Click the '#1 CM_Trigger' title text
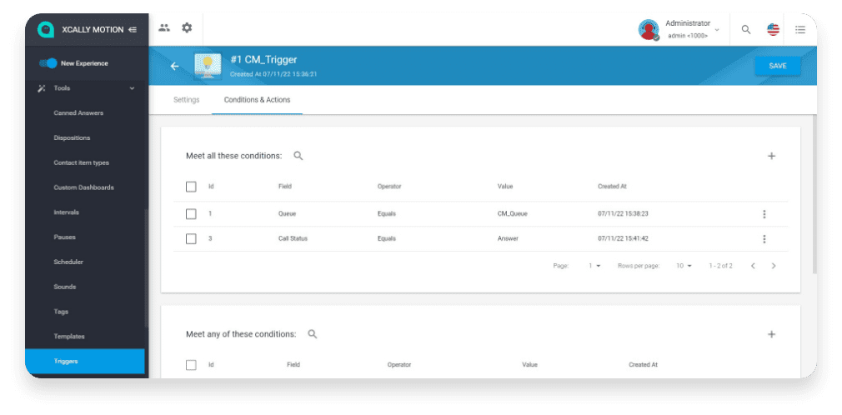Image resolution: width=842 pixels, height=415 pixels. (263, 60)
